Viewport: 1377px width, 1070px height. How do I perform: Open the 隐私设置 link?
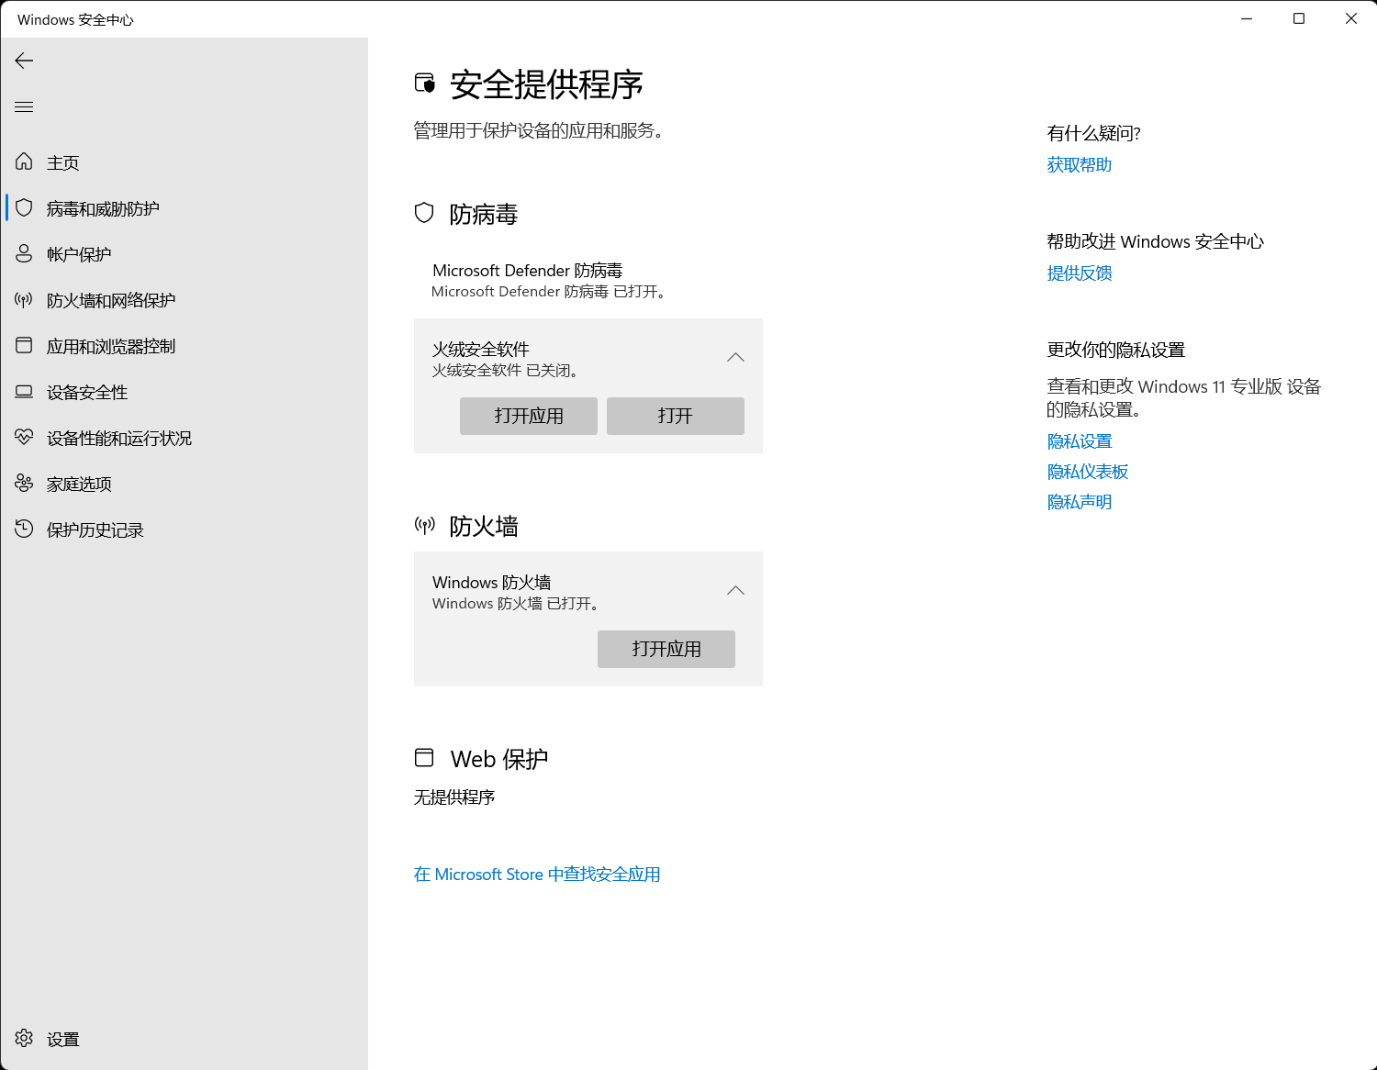pyautogui.click(x=1080, y=442)
